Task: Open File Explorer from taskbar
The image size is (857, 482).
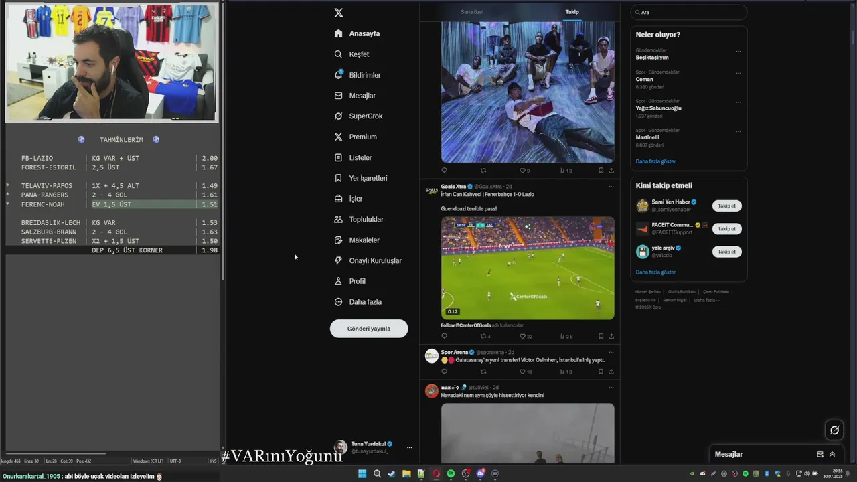Action: 406,474
